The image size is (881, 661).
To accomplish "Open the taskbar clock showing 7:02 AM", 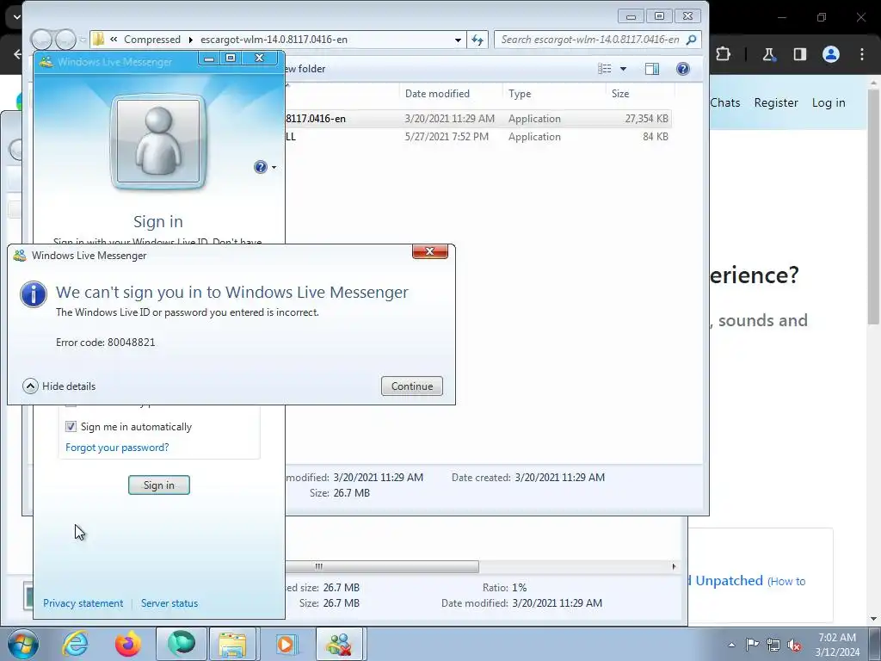I will point(837,644).
